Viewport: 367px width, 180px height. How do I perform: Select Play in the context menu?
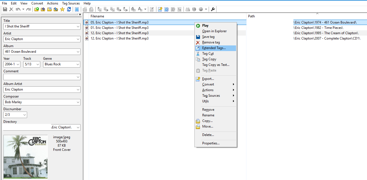(205, 26)
